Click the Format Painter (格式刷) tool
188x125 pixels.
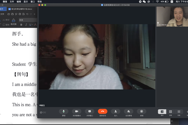pos(13,22)
